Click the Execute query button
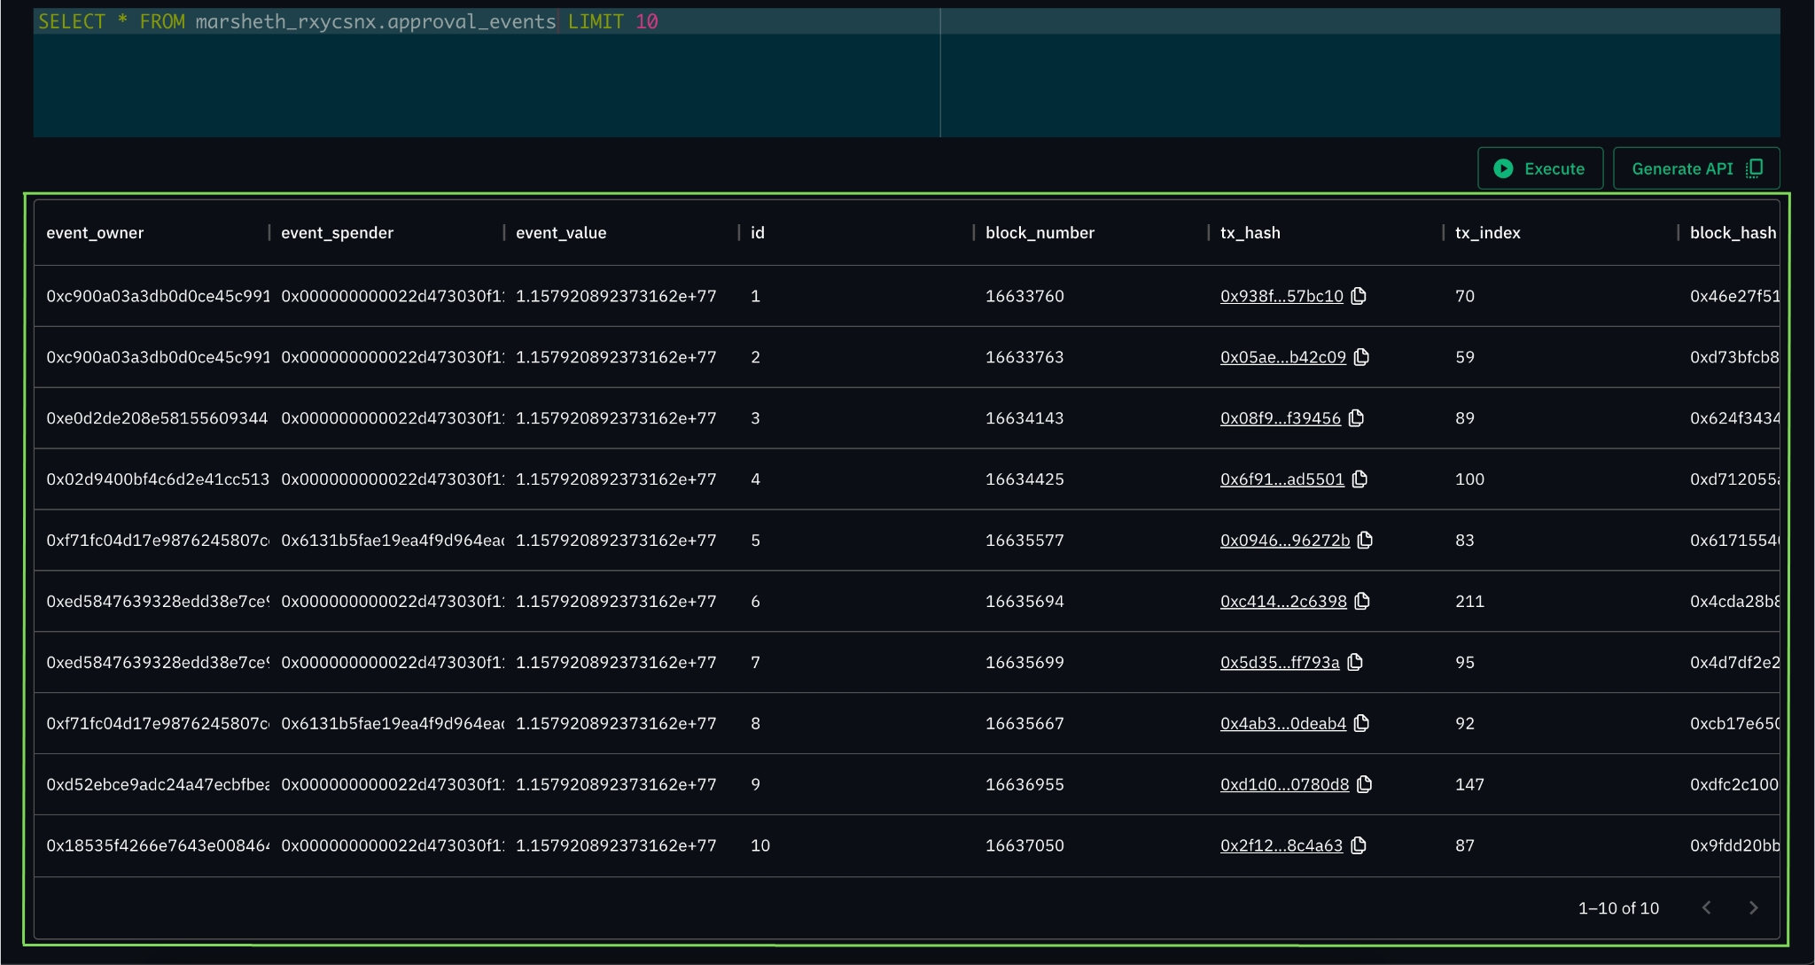Screen dimensions: 1815x965 pyautogui.click(x=1539, y=168)
